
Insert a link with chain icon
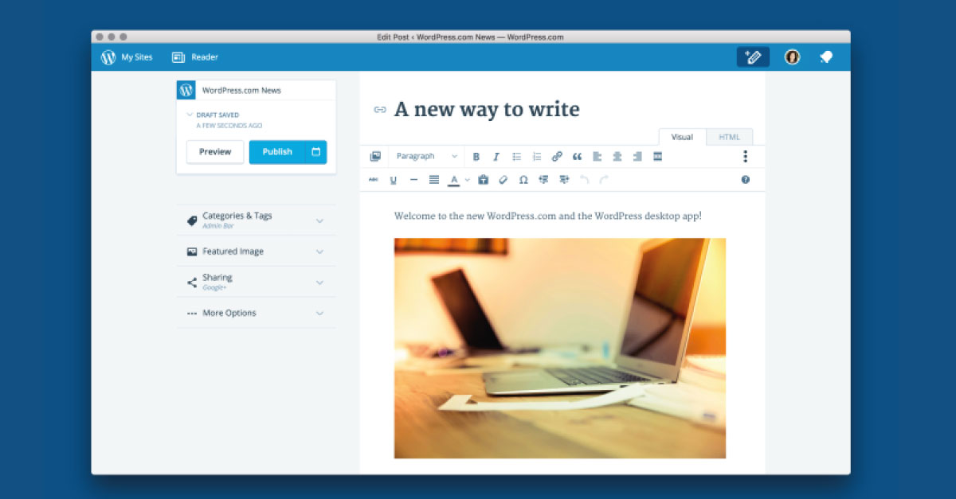tap(557, 157)
